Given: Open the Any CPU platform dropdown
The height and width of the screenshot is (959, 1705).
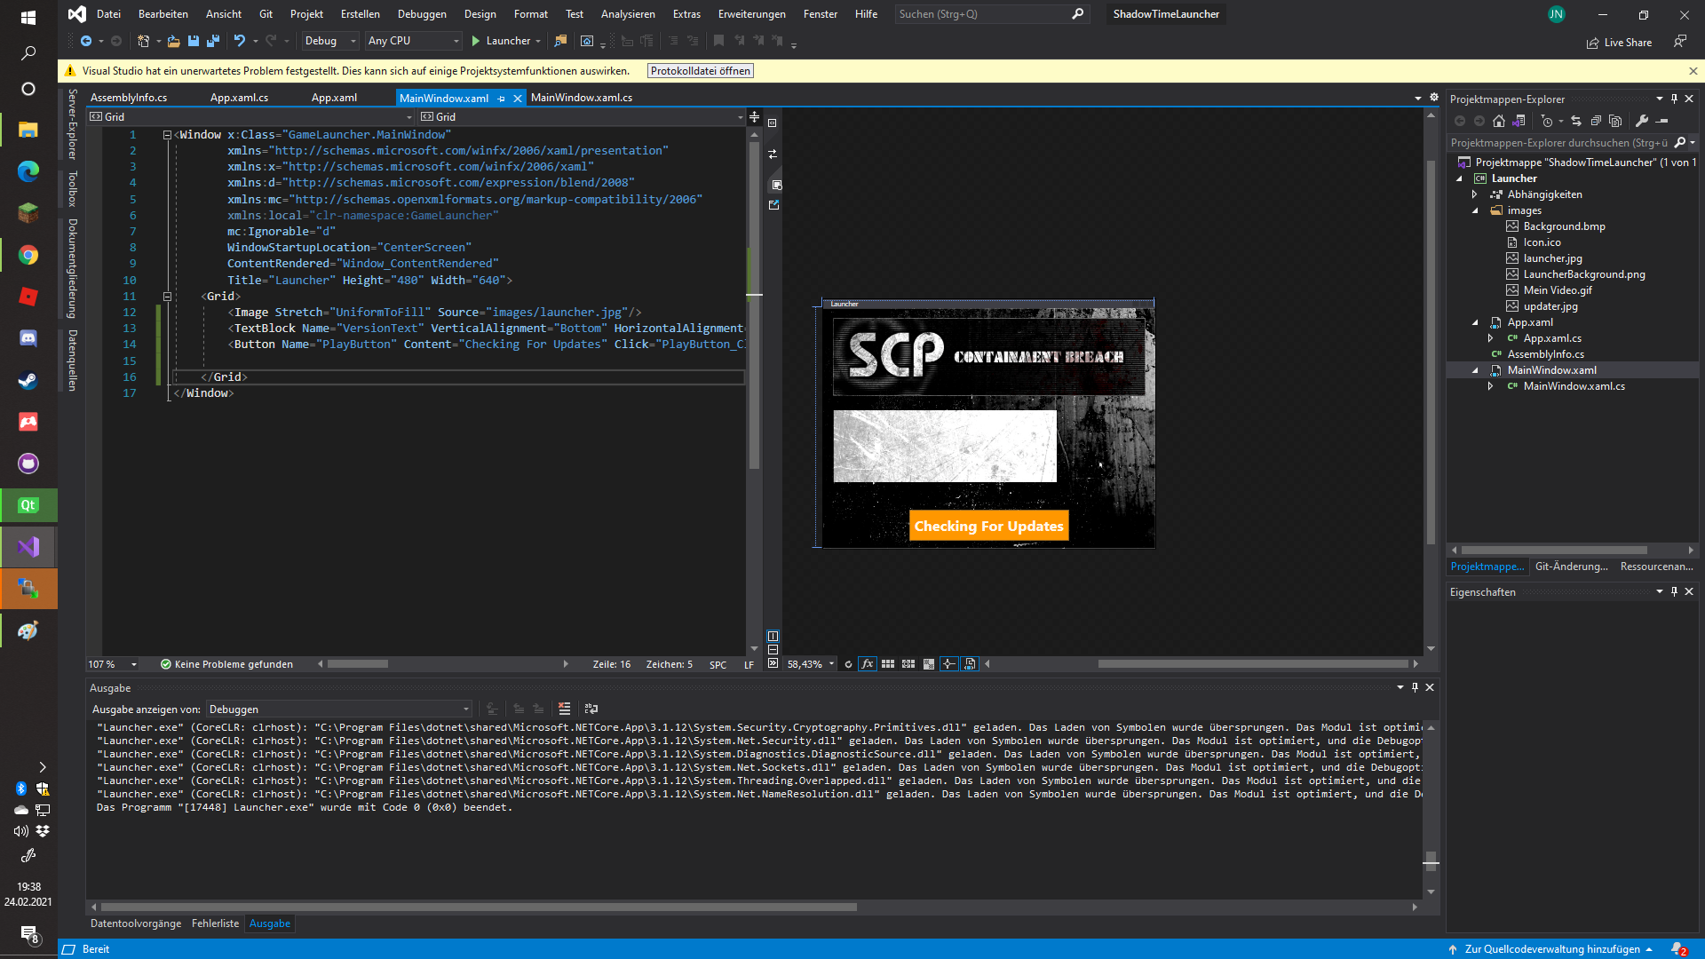Looking at the screenshot, I should click(x=412, y=41).
